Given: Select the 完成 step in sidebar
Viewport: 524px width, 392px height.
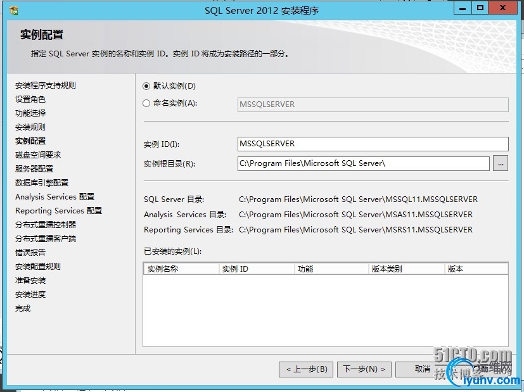Looking at the screenshot, I should pos(23,308).
